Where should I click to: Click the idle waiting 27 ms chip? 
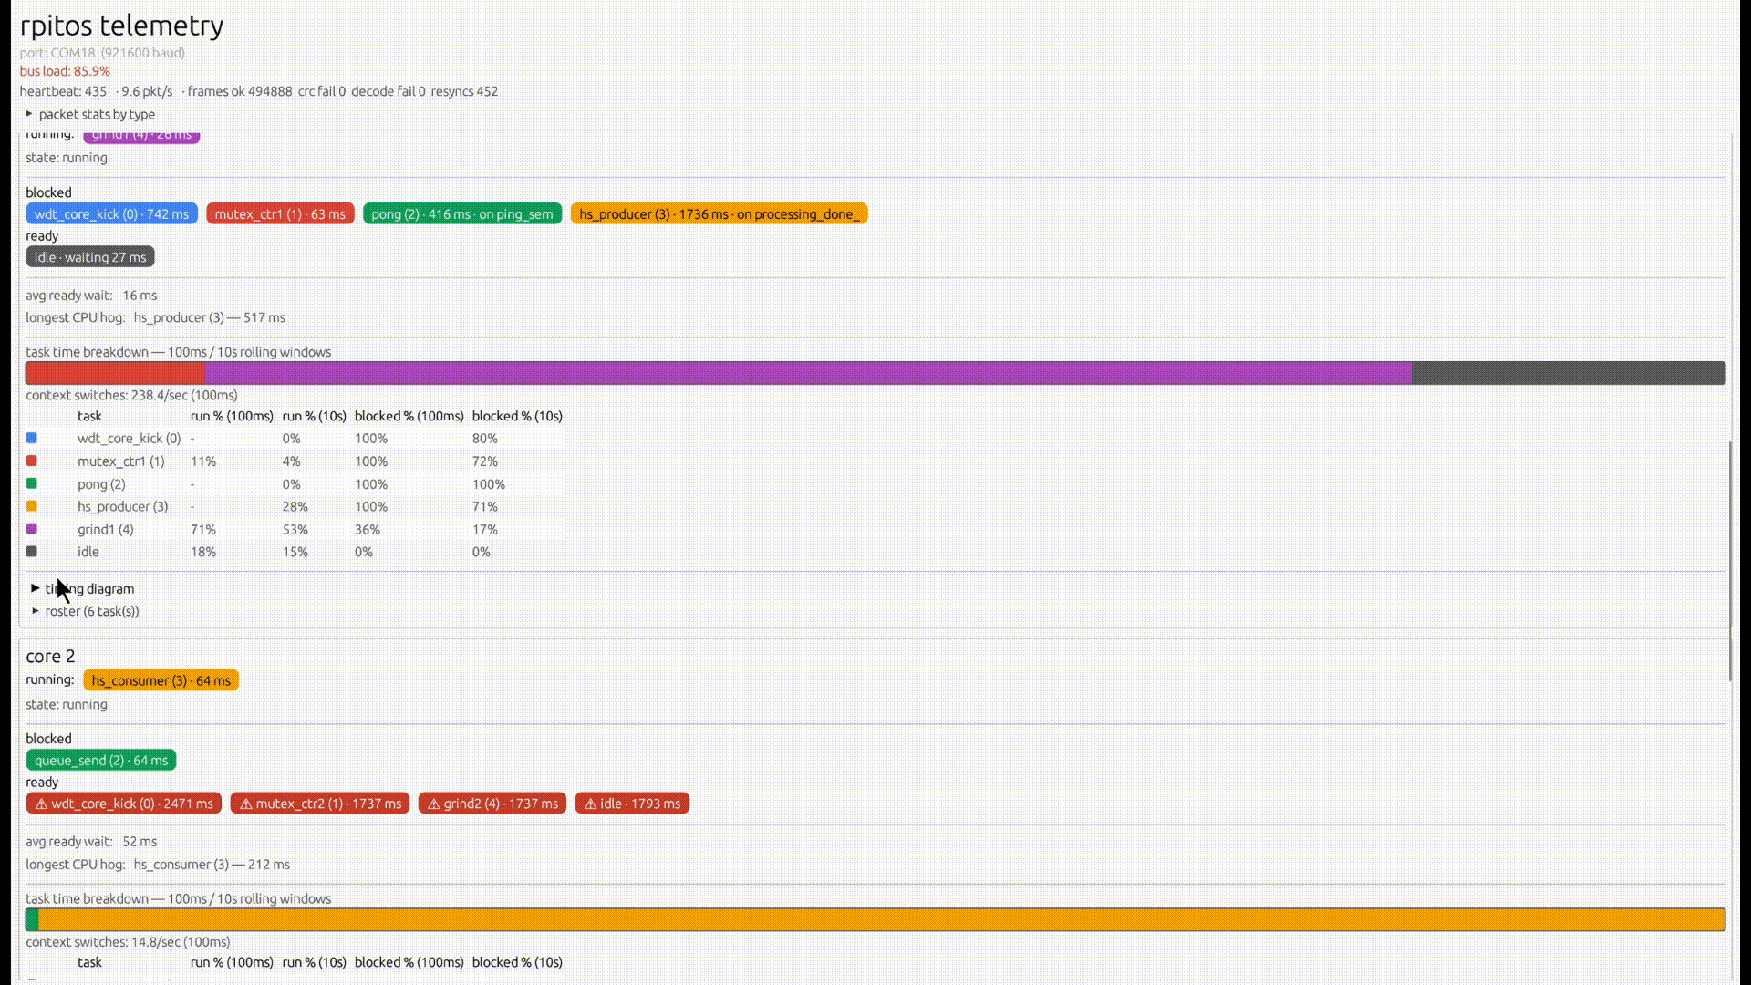(x=90, y=257)
